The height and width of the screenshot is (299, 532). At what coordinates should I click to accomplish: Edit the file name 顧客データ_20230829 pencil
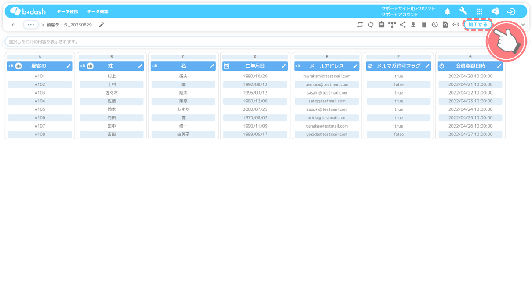click(x=102, y=25)
